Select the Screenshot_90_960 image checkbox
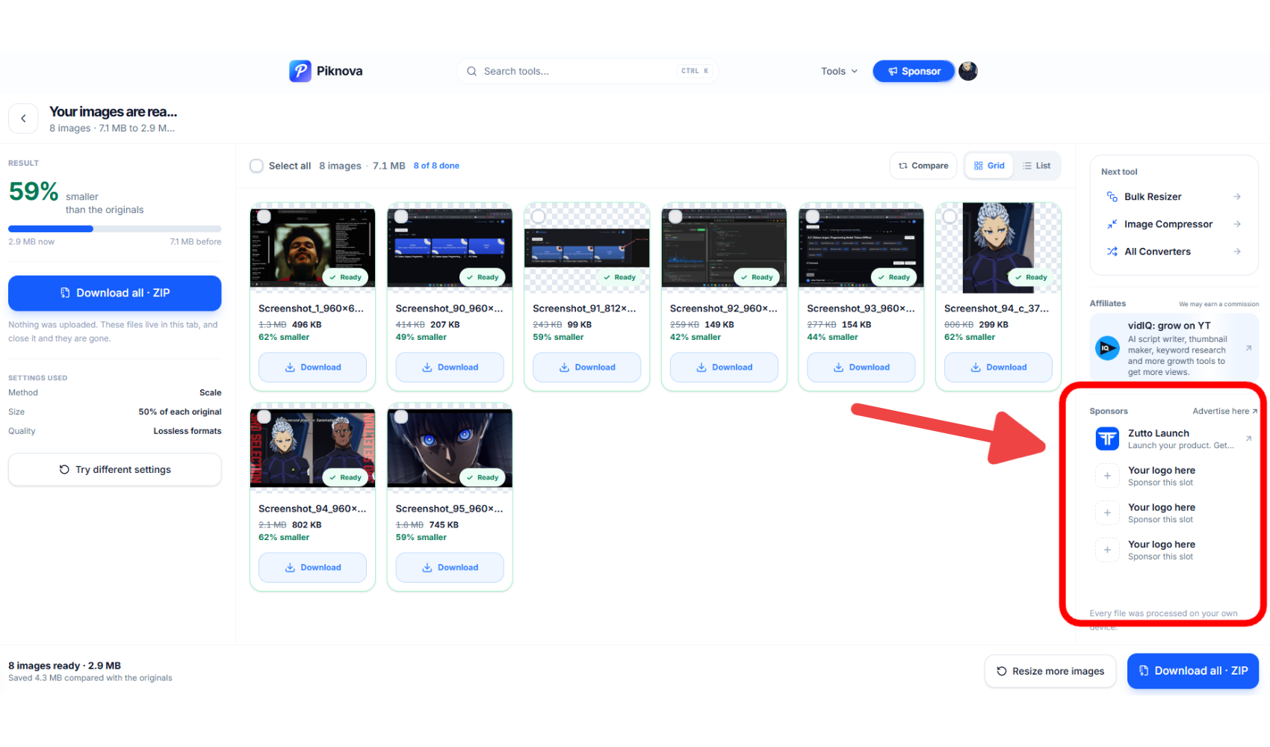The height and width of the screenshot is (747, 1270). (x=401, y=217)
